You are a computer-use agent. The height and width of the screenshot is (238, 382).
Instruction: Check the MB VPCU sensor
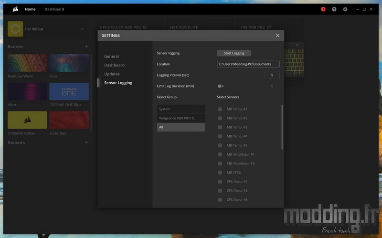[220, 173]
